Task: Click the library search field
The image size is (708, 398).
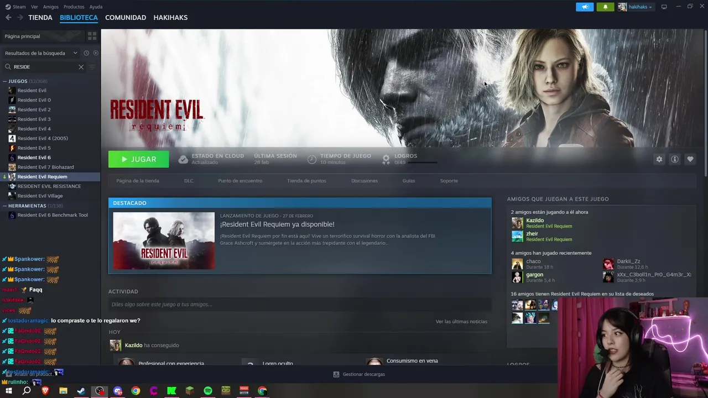Action: coord(44,67)
